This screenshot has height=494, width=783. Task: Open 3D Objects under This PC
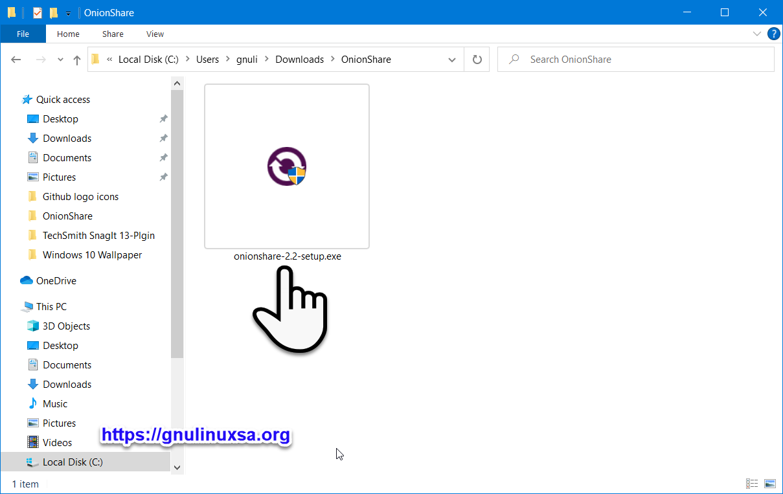66,326
